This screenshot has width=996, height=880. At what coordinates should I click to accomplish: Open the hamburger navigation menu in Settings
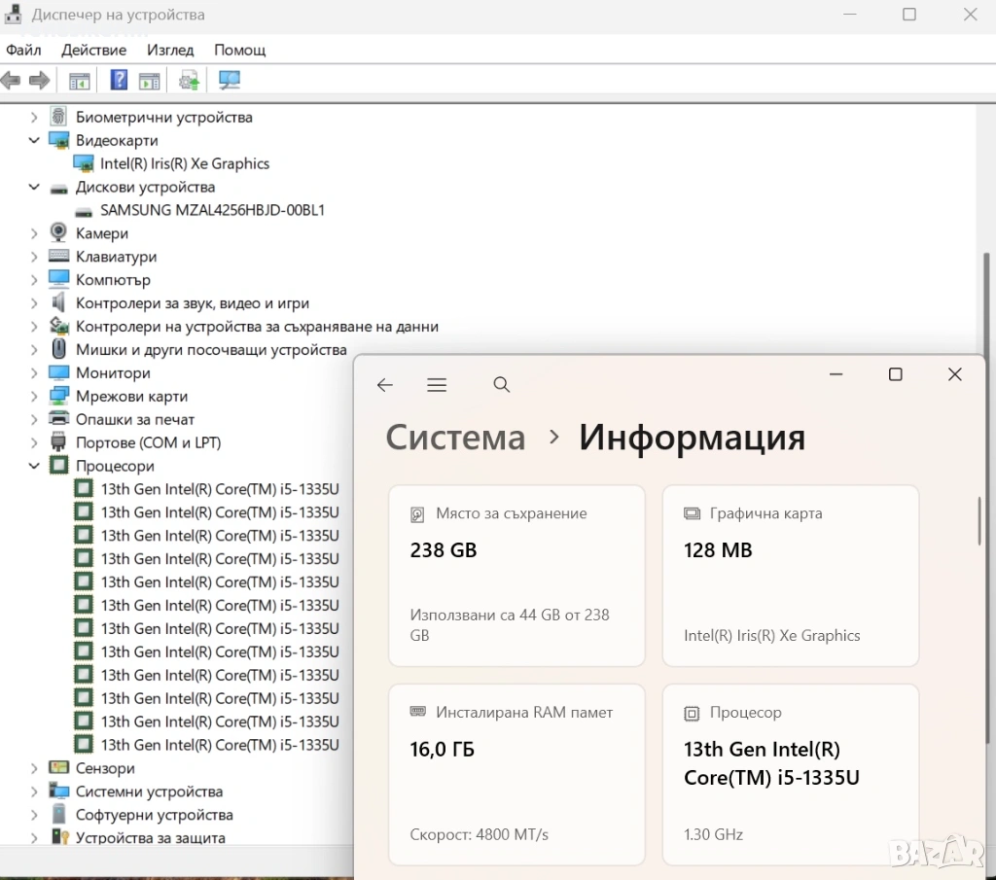click(x=437, y=385)
